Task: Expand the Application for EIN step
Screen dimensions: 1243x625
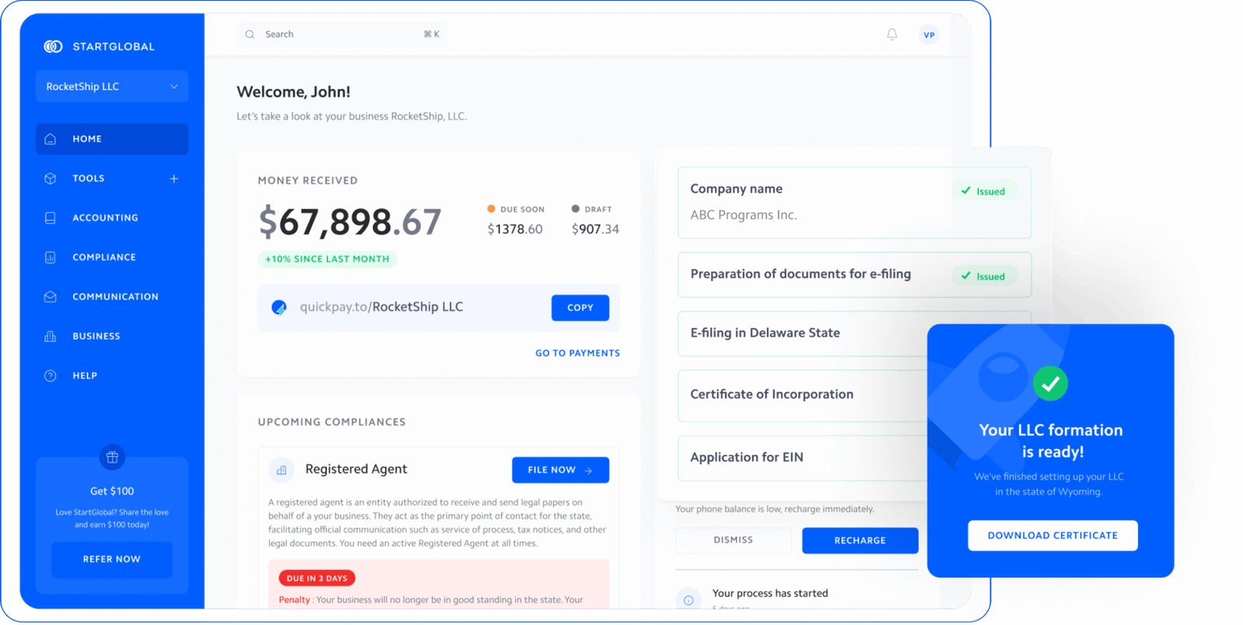Action: [800, 457]
